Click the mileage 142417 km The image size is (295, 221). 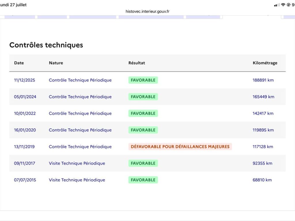click(263, 113)
